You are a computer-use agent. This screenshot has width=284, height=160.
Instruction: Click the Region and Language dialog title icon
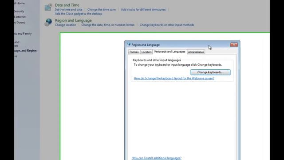(x=129, y=44)
